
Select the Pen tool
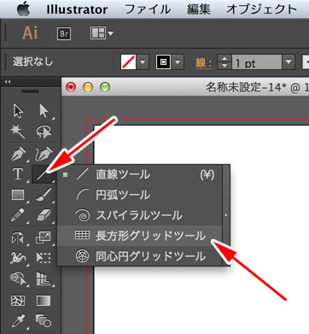click(x=18, y=154)
